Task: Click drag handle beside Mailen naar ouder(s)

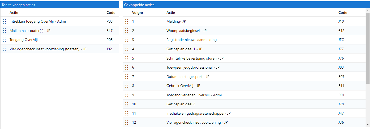Action: coord(4,31)
